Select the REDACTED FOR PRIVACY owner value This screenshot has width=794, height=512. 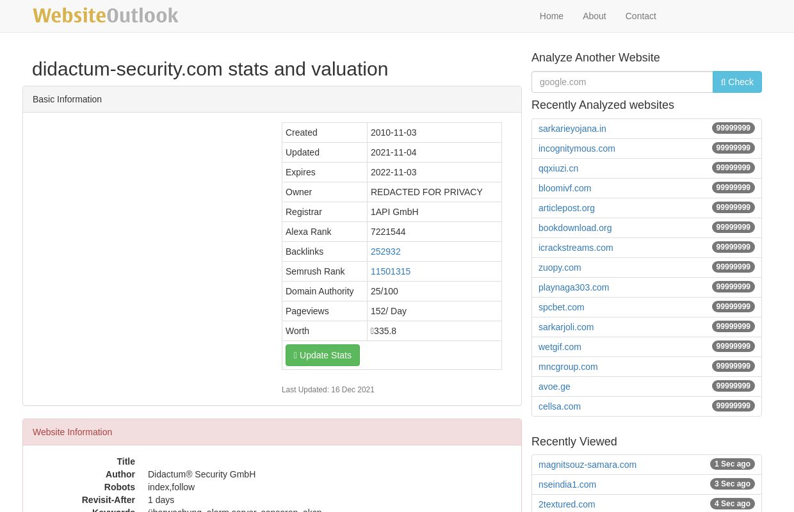click(x=426, y=192)
